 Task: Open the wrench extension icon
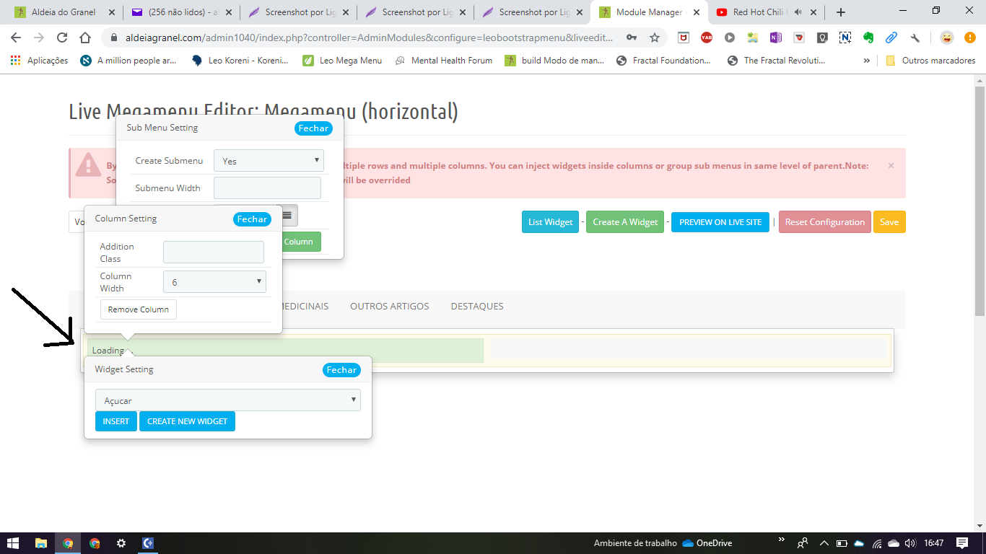coord(915,38)
